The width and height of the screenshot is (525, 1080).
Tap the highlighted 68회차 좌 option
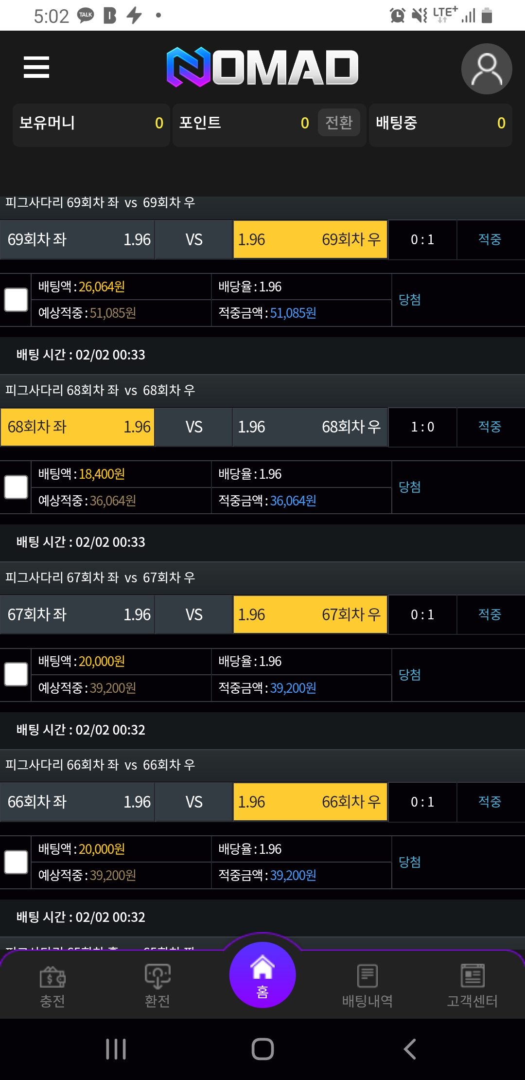tap(78, 427)
